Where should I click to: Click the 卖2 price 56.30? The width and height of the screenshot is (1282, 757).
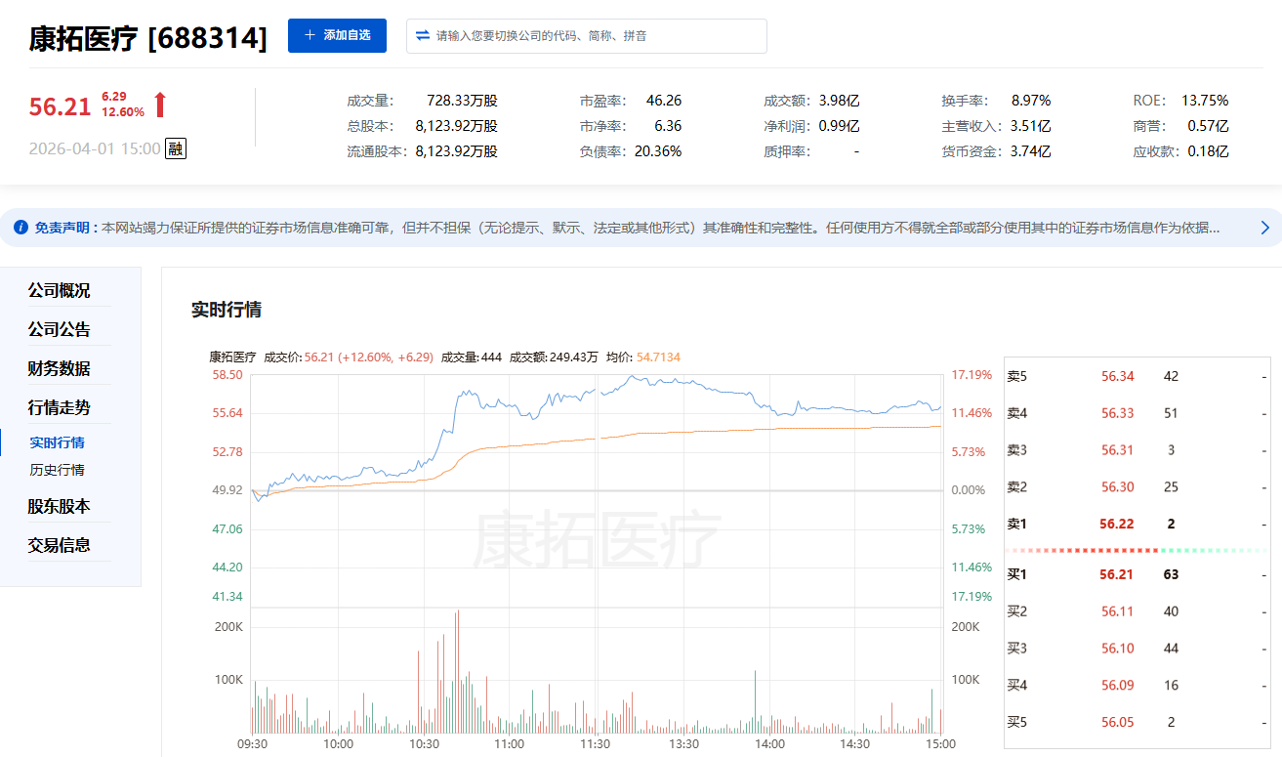point(1118,487)
